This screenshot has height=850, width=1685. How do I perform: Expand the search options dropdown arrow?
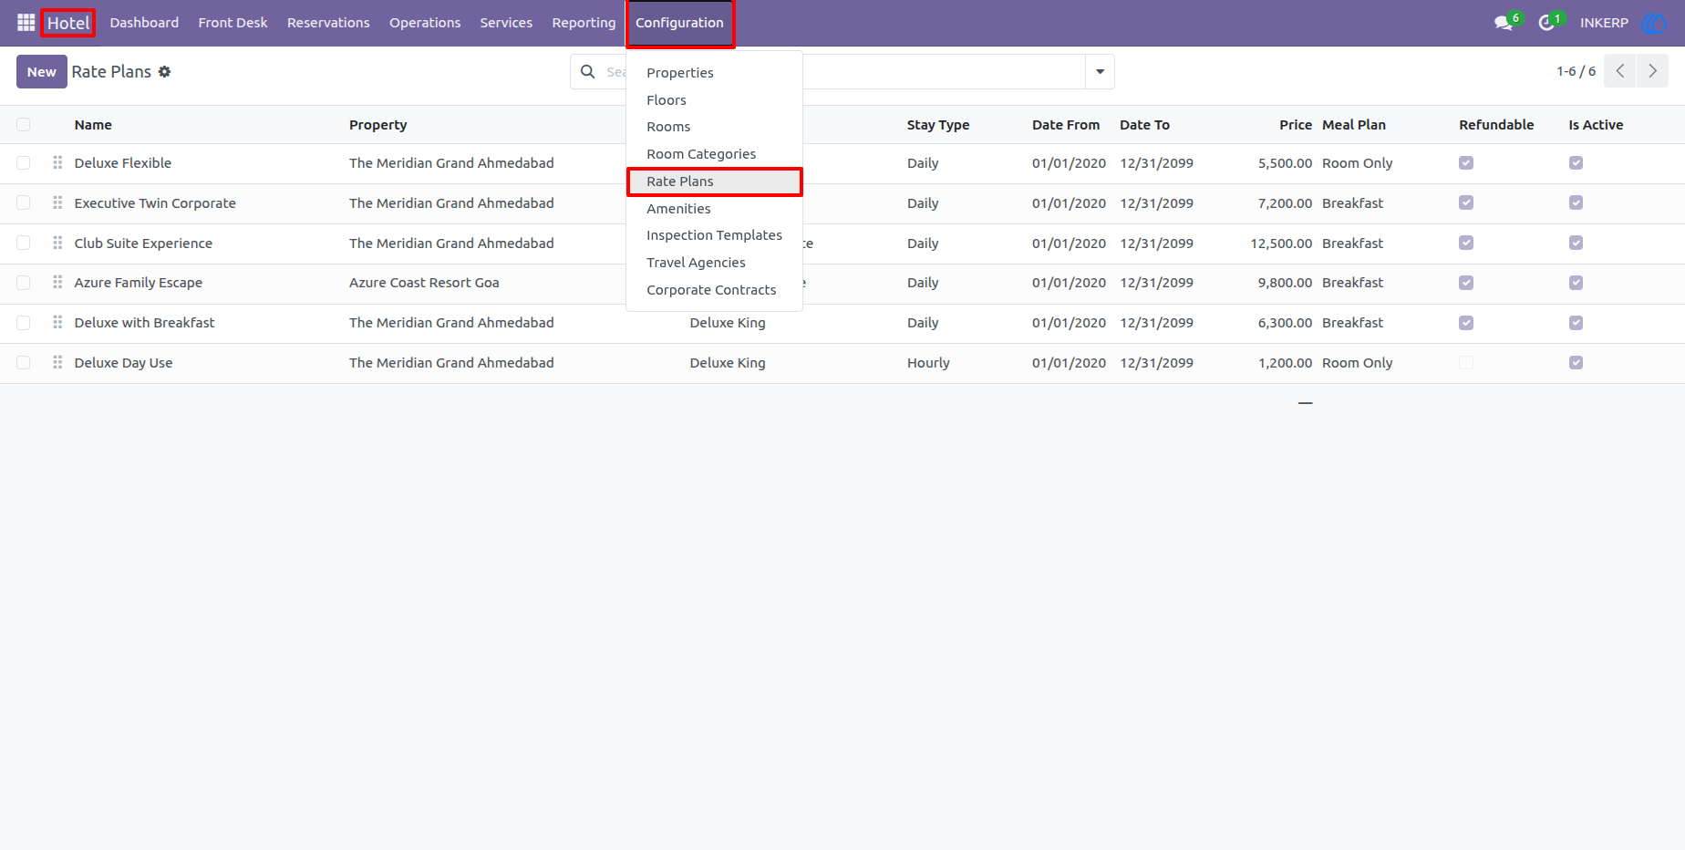pos(1100,71)
